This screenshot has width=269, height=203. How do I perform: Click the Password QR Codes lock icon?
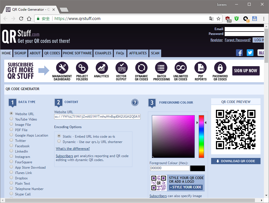(x=220, y=68)
